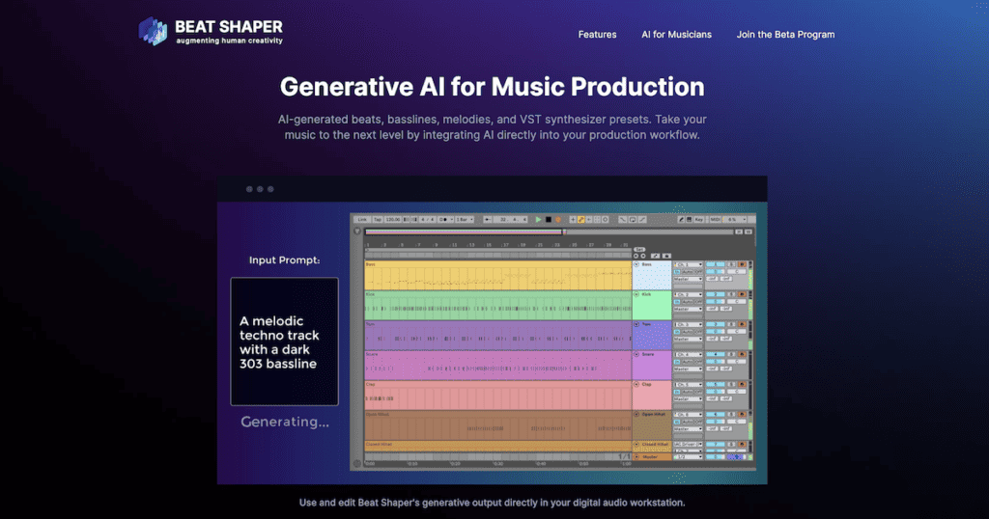Viewport: 989px width, 519px height.
Task: Select the pink Snare MIDI clip
Action: (x=498, y=366)
